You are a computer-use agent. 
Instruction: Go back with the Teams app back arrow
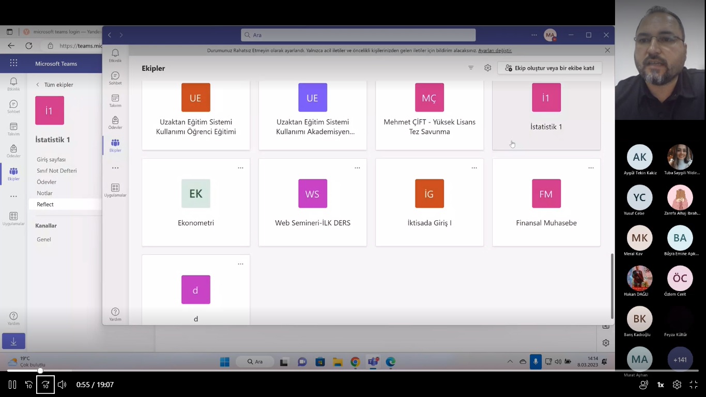pyautogui.click(x=110, y=35)
